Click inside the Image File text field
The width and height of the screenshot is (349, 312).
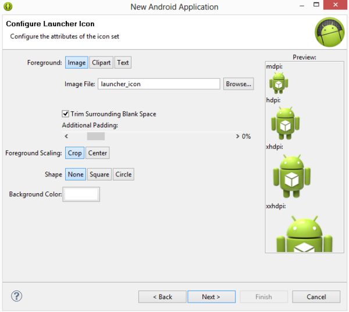159,84
